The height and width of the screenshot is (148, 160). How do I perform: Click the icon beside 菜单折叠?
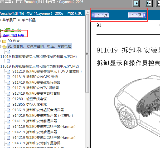[19, 20]
